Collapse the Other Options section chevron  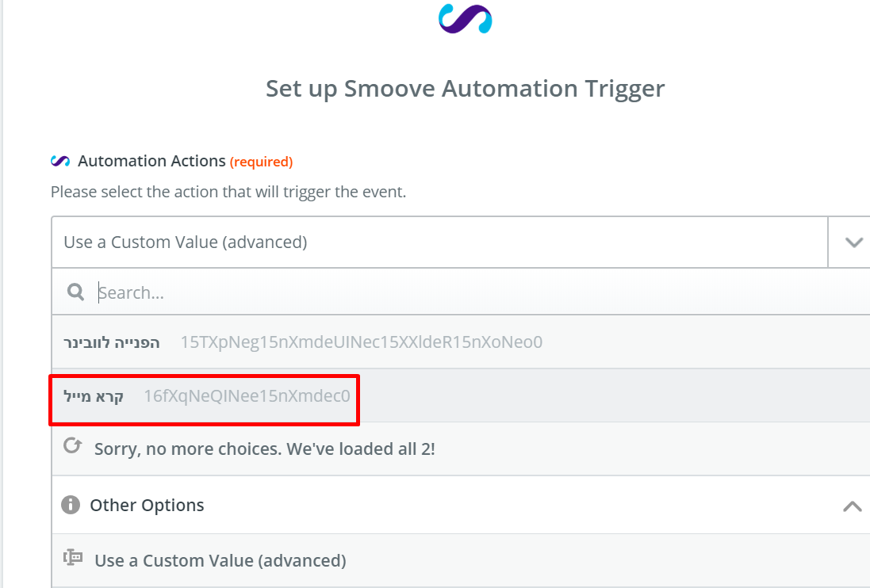853,506
